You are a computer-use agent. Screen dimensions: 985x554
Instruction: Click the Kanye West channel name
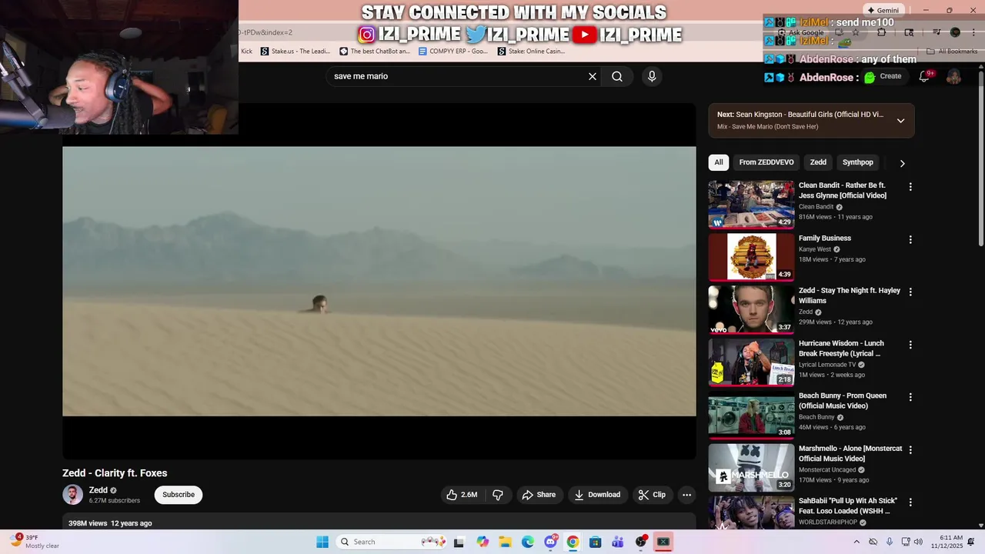815,249
